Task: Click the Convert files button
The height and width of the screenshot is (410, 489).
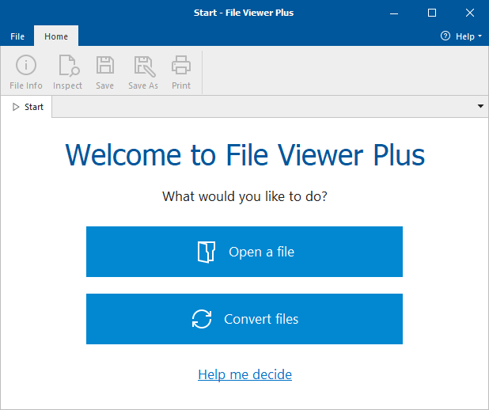Action: pyautogui.click(x=244, y=319)
